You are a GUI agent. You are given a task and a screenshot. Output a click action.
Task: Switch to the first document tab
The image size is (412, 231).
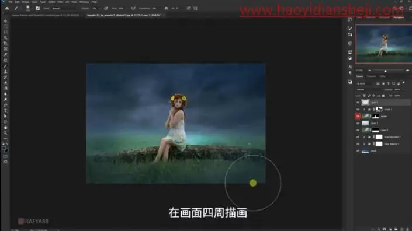46,15
